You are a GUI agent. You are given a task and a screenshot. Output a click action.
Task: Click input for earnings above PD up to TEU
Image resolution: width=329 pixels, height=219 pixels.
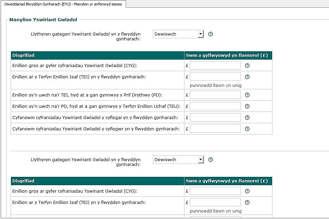tap(215, 106)
